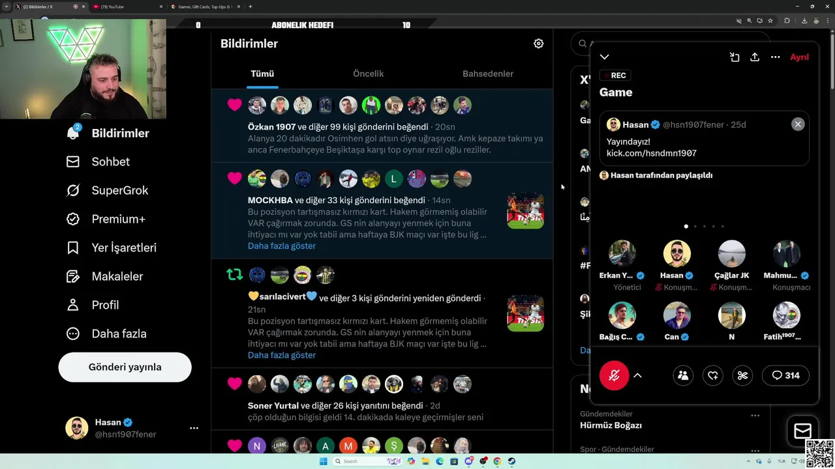Open Yer İşaretleri bookmarks
Screen dimensions: 835x469
pyautogui.click(x=111, y=248)
